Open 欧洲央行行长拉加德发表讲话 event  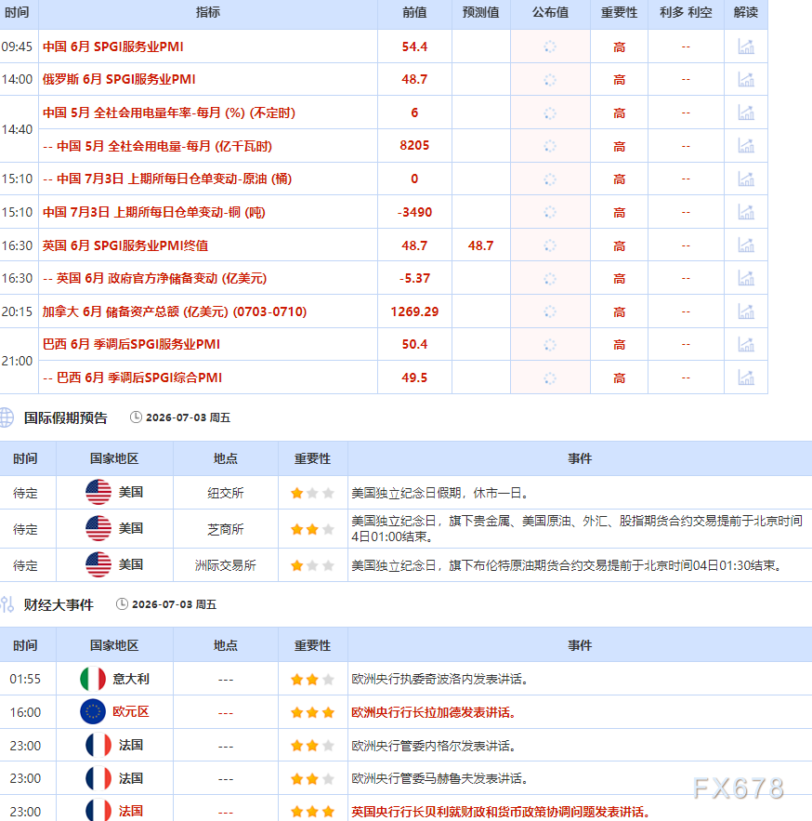(433, 712)
